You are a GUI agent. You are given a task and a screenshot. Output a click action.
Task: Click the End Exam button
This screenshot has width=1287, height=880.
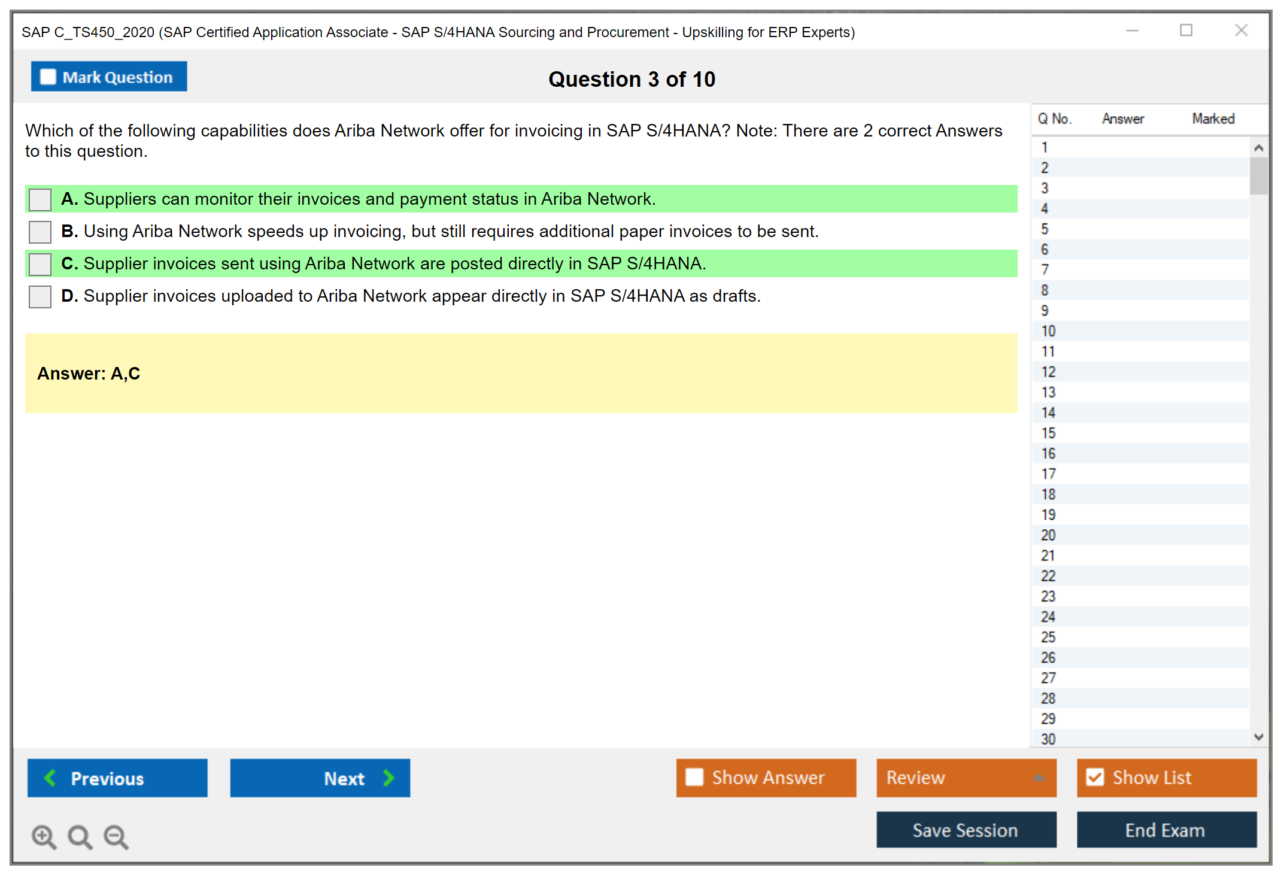click(x=1165, y=830)
